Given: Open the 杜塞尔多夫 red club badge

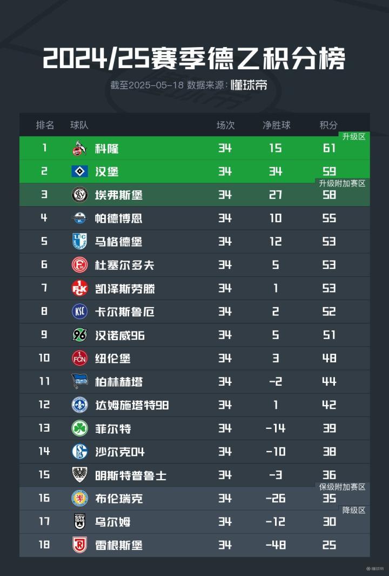Looking at the screenshot, I should click(x=79, y=265).
